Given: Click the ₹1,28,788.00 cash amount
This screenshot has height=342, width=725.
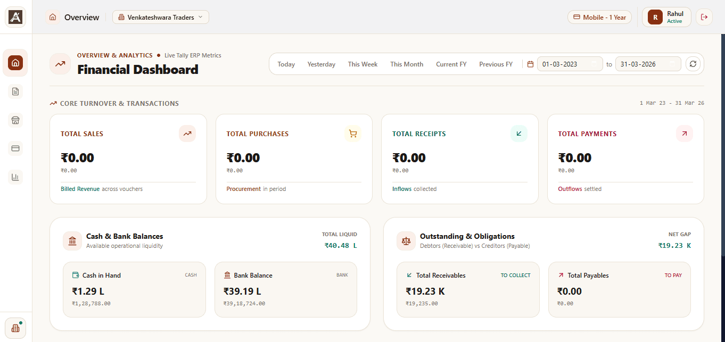Looking at the screenshot, I should tap(91, 304).
